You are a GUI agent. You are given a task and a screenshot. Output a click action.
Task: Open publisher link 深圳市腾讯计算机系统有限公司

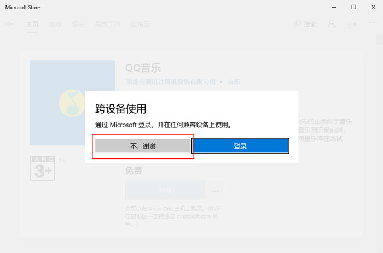point(171,82)
